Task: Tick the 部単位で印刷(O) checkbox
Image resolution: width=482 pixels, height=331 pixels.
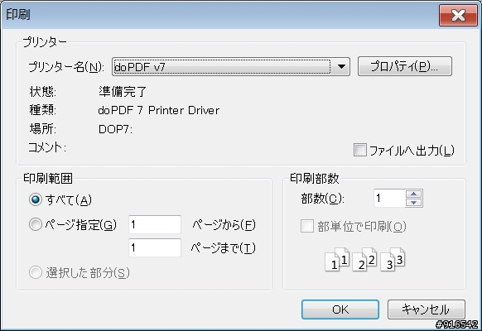Action: [307, 226]
